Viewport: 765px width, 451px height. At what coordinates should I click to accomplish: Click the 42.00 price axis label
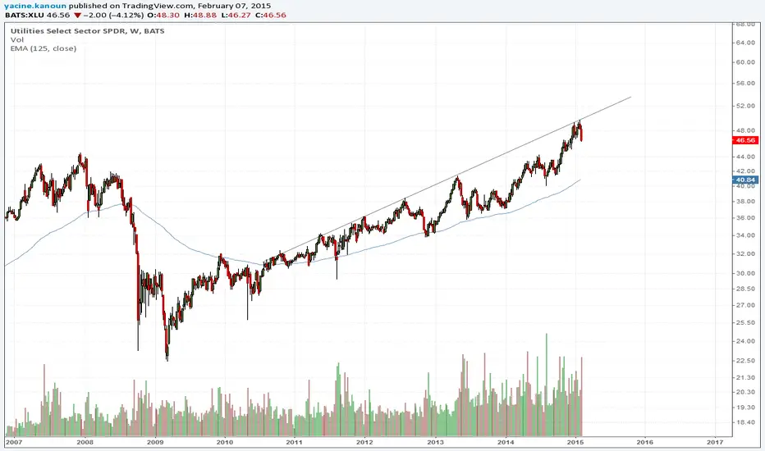[745, 171]
